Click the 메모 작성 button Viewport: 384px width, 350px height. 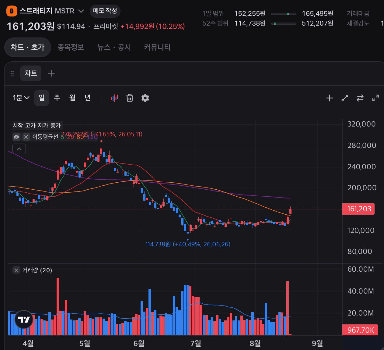click(105, 11)
